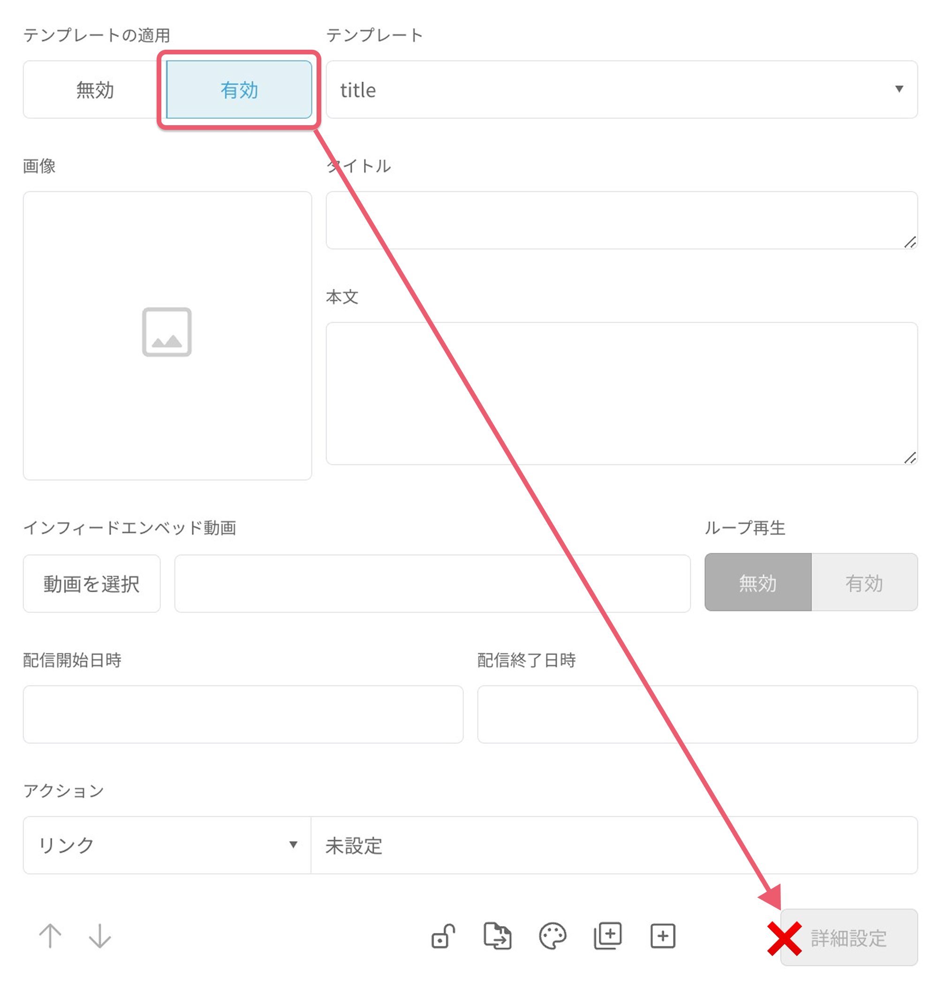Click the file transfer icon
938x987 pixels.
(498, 935)
